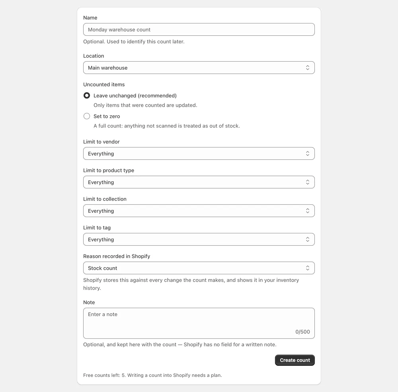Click the 'Set to zero' label text
The width and height of the screenshot is (398, 392).
click(107, 116)
